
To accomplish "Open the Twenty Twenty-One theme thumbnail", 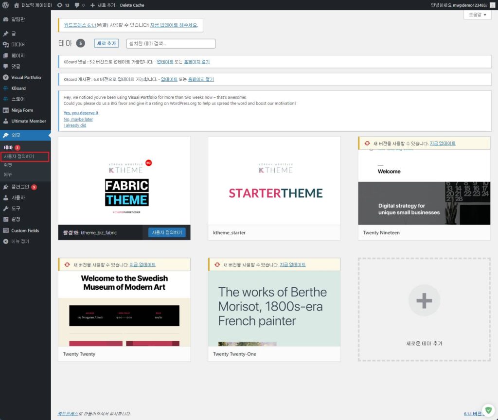I will coord(274,309).
